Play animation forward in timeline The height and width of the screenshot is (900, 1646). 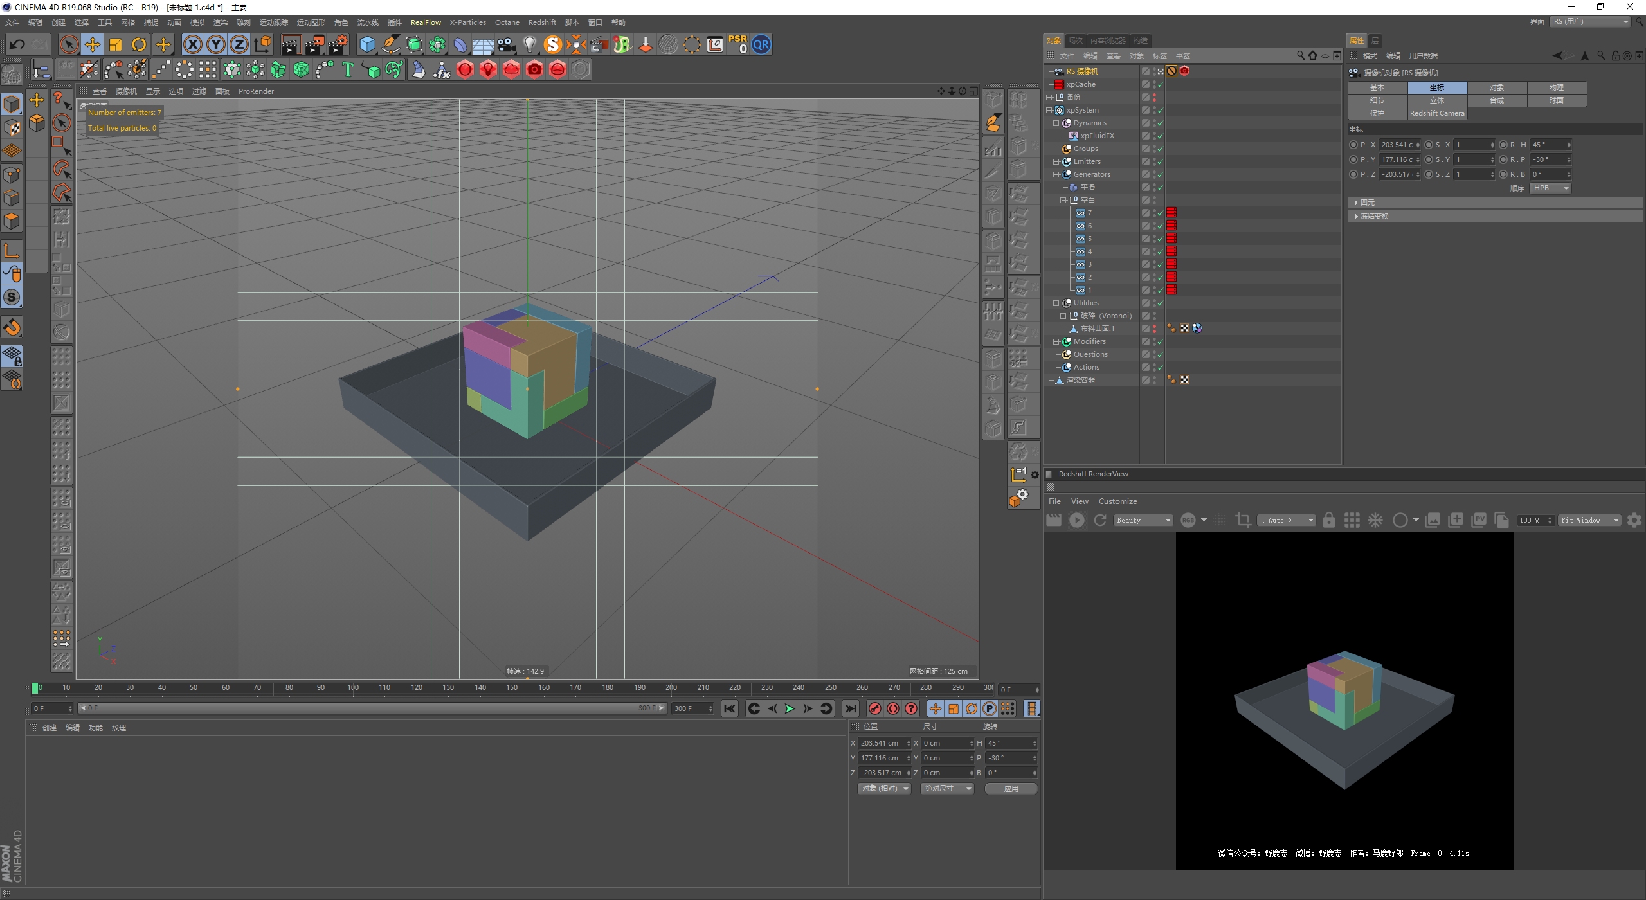[790, 708]
